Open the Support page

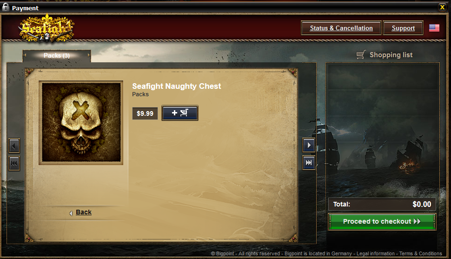[x=403, y=28]
